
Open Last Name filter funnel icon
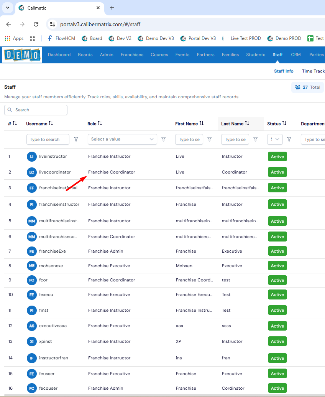[x=256, y=139]
